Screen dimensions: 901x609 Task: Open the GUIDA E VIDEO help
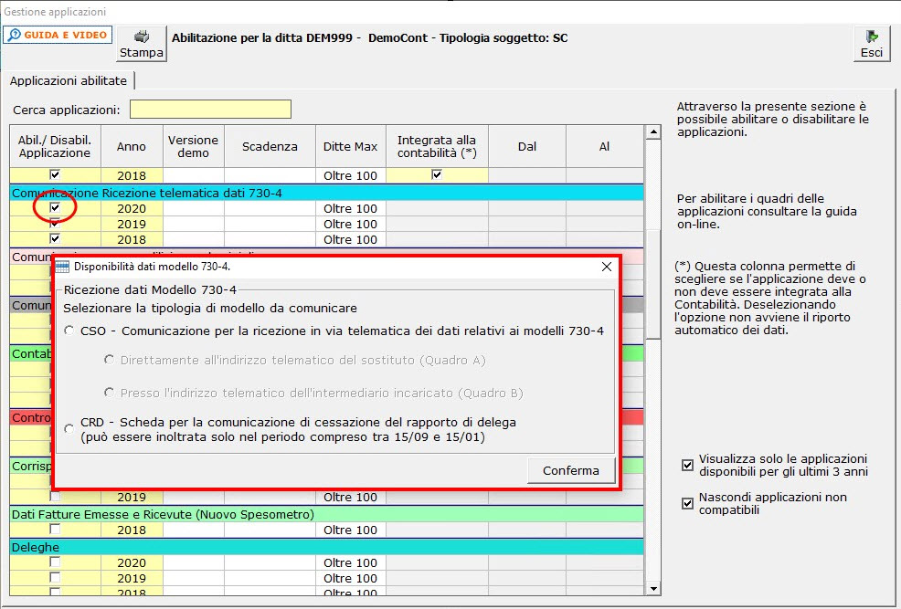coord(58,35)
